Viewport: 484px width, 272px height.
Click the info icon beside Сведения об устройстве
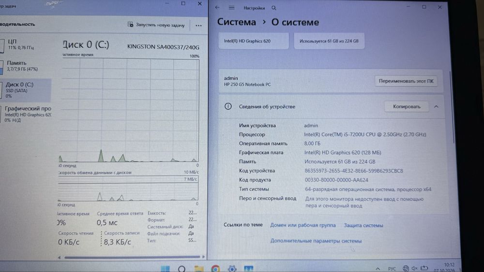(228, 107)
